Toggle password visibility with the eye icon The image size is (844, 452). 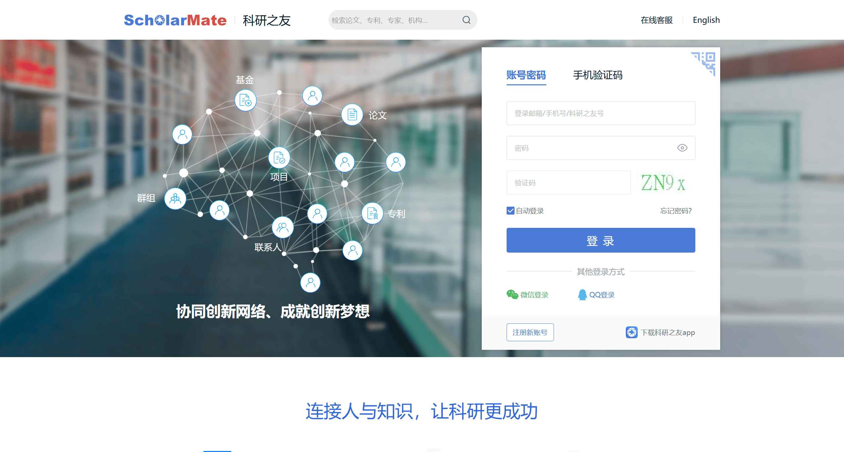[682, 148]
